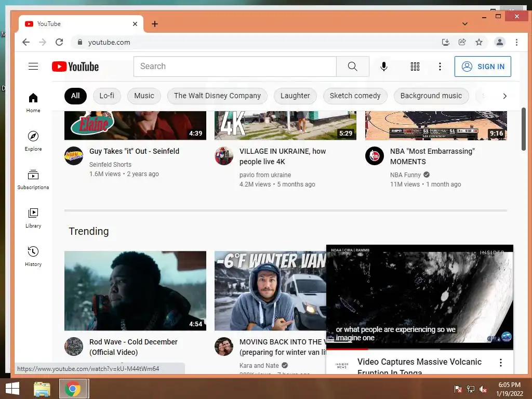Open the YouTube hamburger guide menu
Screen dimensions: 532x399
(x=33, y=66)
